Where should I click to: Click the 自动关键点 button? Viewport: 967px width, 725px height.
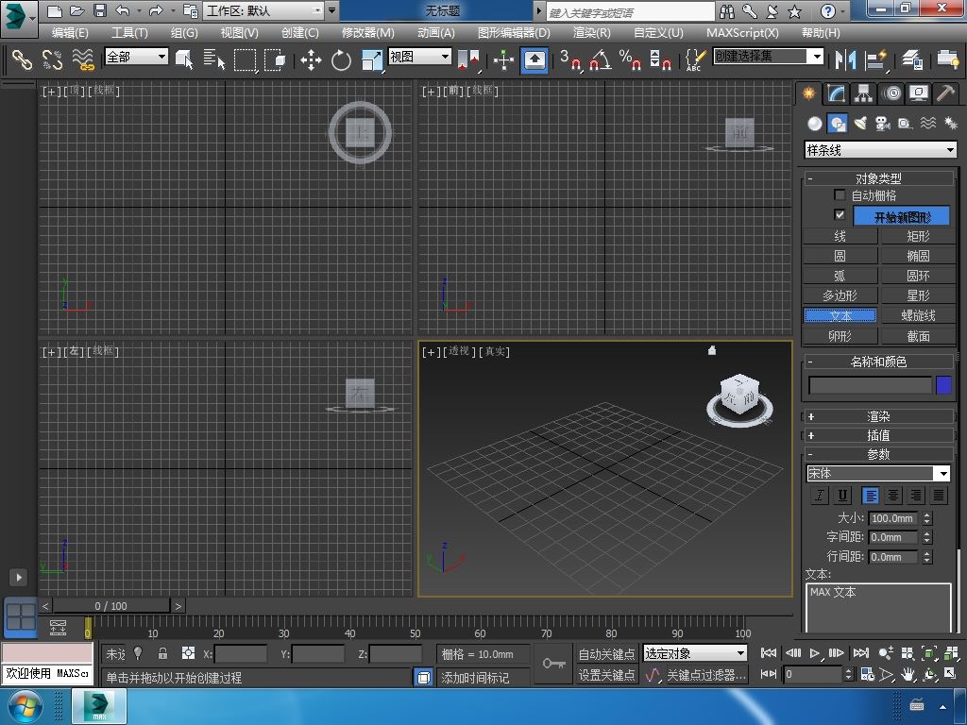(x=606, y=654)
